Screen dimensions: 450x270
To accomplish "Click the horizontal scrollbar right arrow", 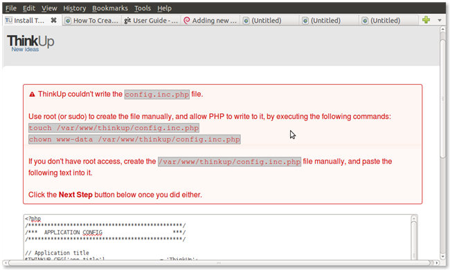I will pyautogui.click(x=437, y=263).
